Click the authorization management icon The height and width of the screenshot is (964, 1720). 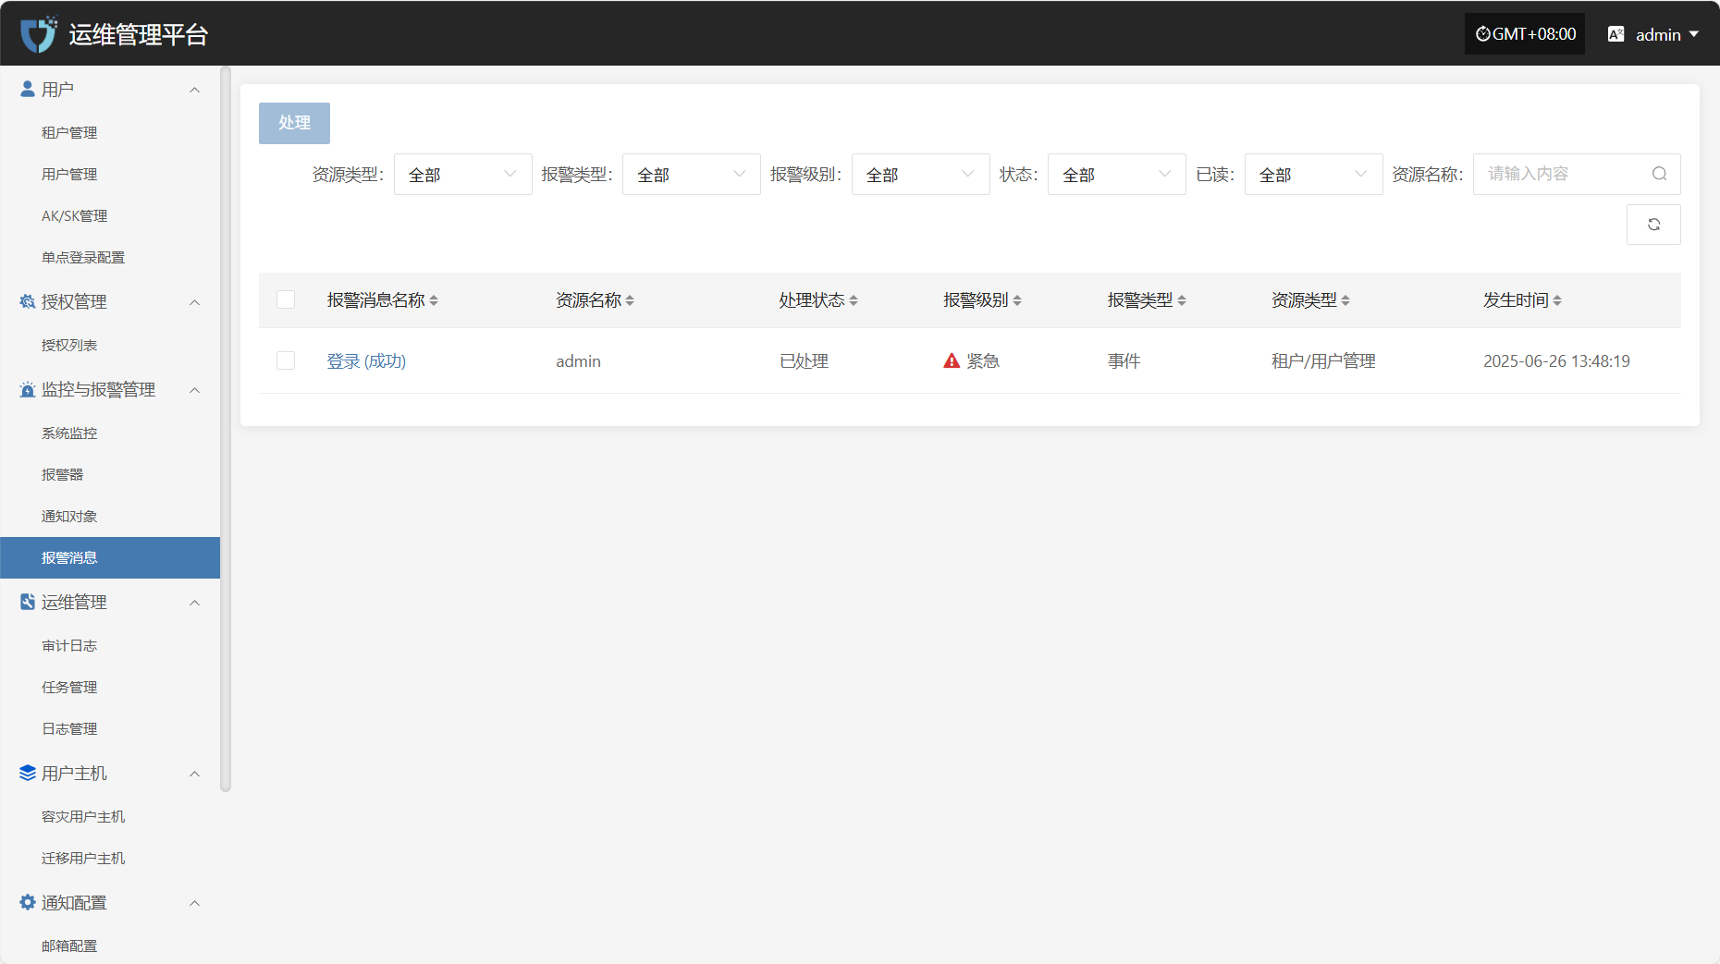click(x=28, y=301)
